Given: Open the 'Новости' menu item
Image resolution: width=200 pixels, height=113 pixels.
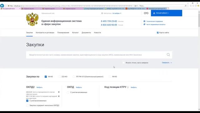Looking at the screenshot, I should point(97,33).
